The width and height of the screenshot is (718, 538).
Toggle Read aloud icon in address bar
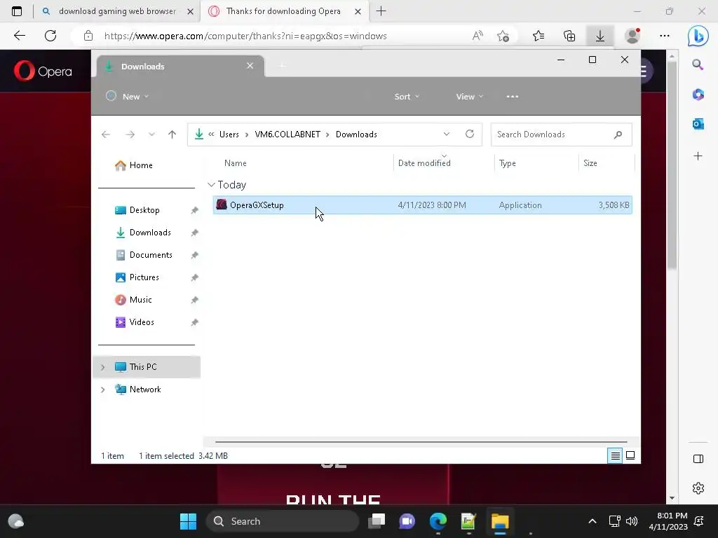477,36
